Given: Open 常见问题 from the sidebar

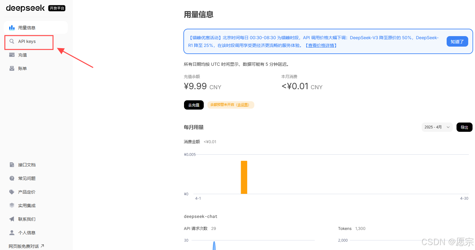Looking at the screenshot, I should (x=36, y=178).
